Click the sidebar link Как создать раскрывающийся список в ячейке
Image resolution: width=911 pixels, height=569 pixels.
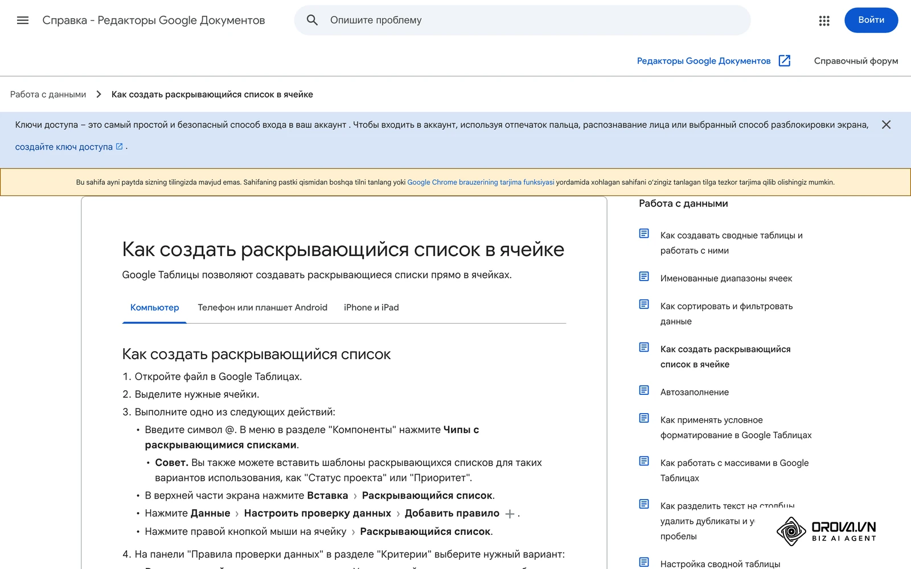click(x=725, y=357)
